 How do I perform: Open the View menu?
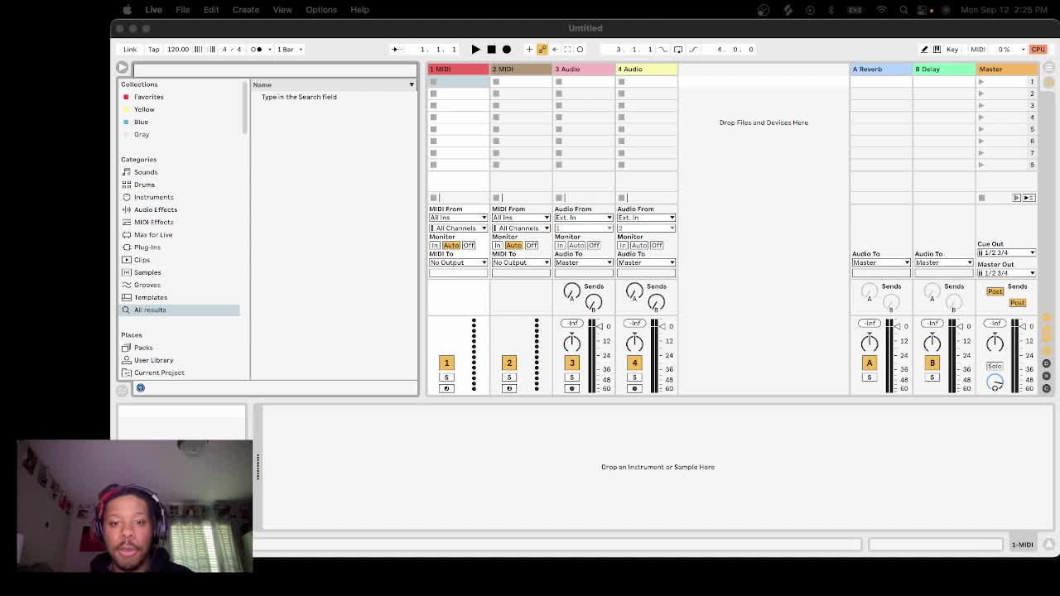point(282,10)
